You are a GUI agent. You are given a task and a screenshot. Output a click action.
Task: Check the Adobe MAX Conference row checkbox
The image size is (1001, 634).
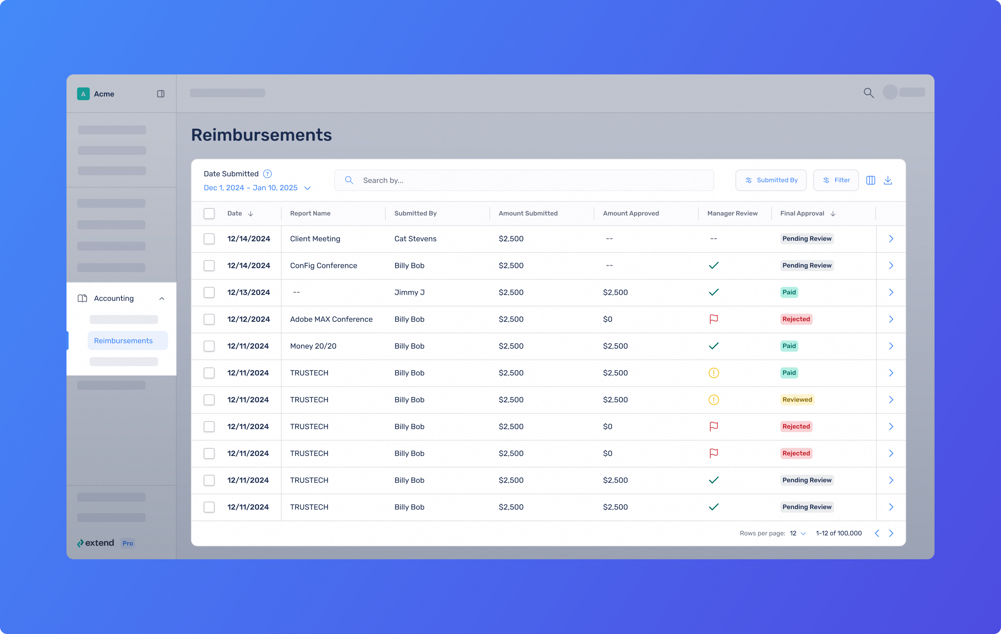209,319
